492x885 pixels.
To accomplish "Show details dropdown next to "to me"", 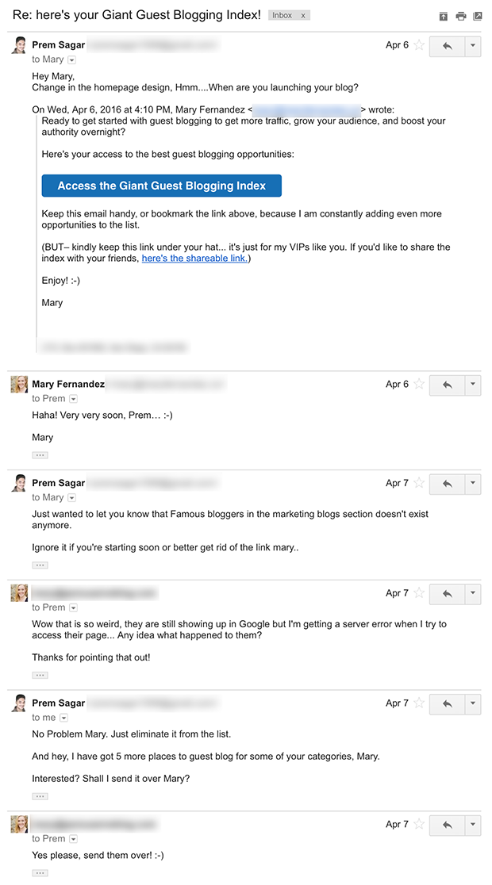I will pos(63,718).
